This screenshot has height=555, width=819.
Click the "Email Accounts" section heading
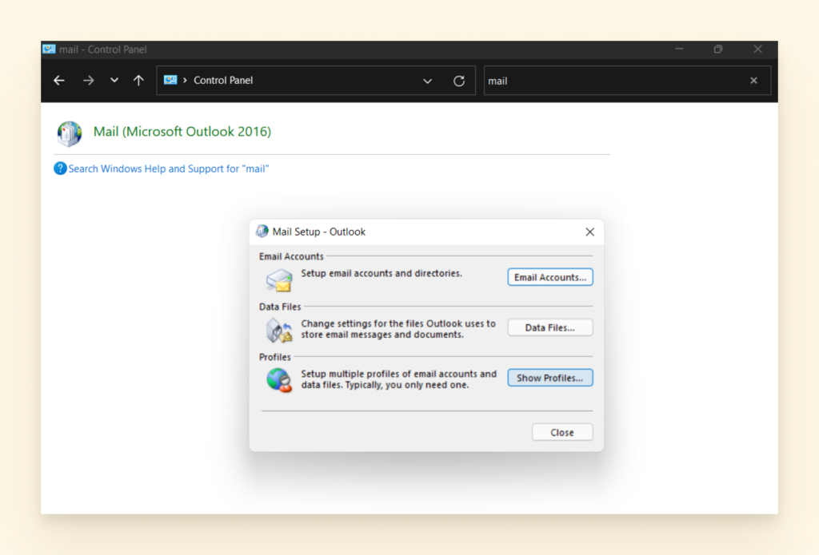click(x=291, y=256)
